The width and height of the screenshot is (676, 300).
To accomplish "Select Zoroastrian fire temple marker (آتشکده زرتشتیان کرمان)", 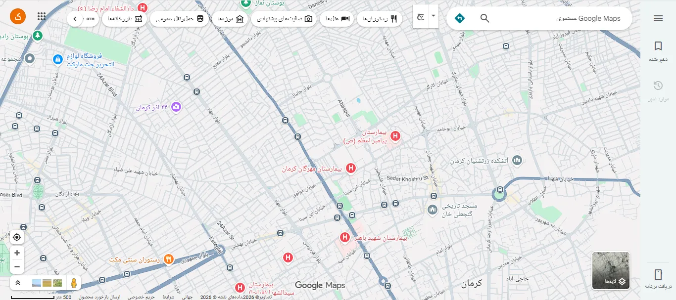I will (x=517, y=161).
